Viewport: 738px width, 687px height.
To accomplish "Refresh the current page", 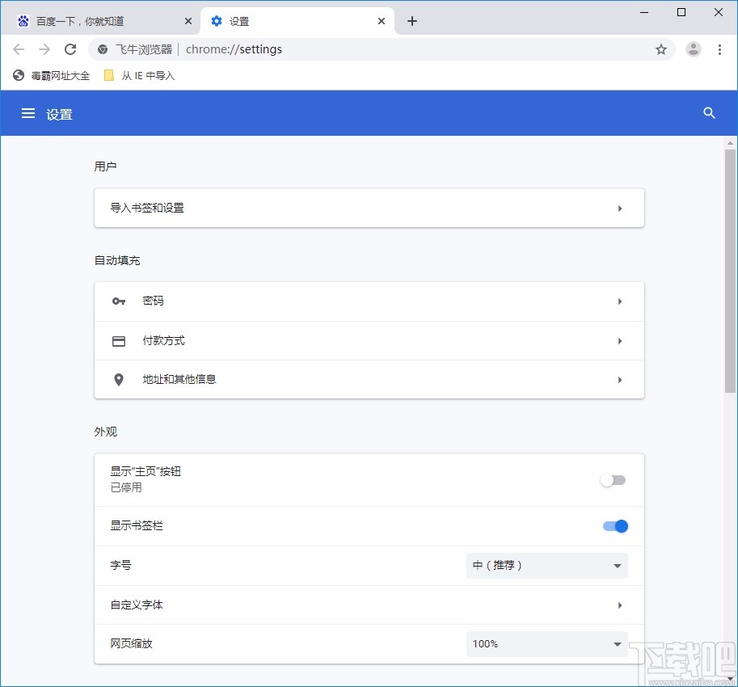I will coord(70,49).
